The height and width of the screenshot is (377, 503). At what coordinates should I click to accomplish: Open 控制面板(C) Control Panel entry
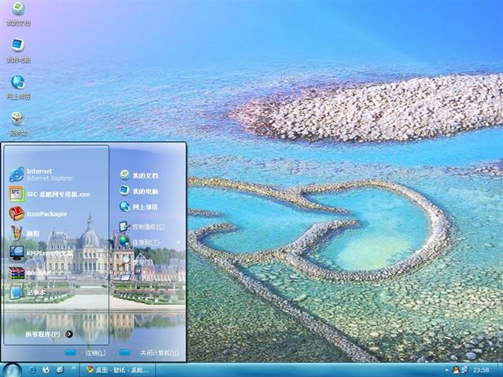click(141, 227)
